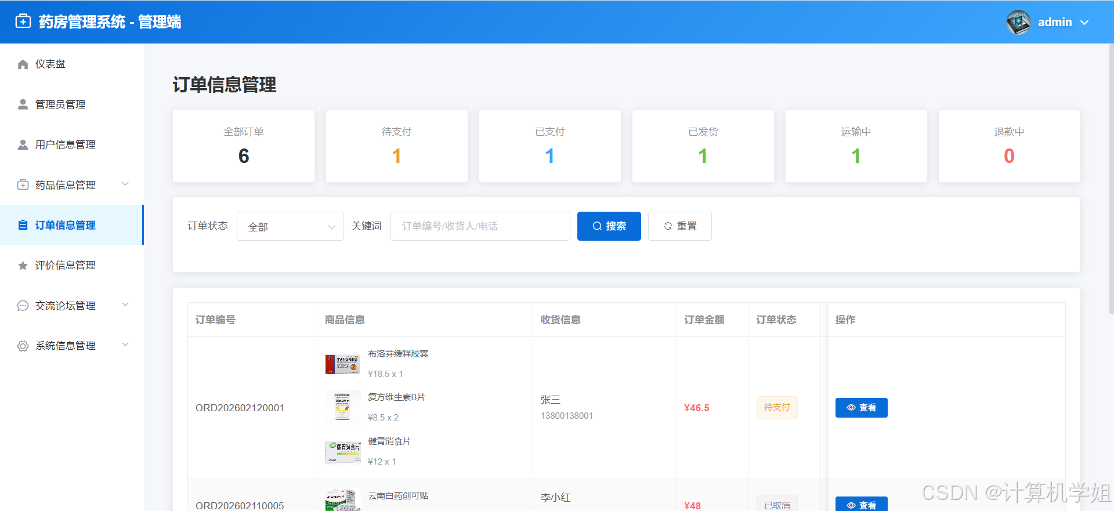Click the 已支付 statistics card
1114x511 pixels.
[x=550, y=146]
